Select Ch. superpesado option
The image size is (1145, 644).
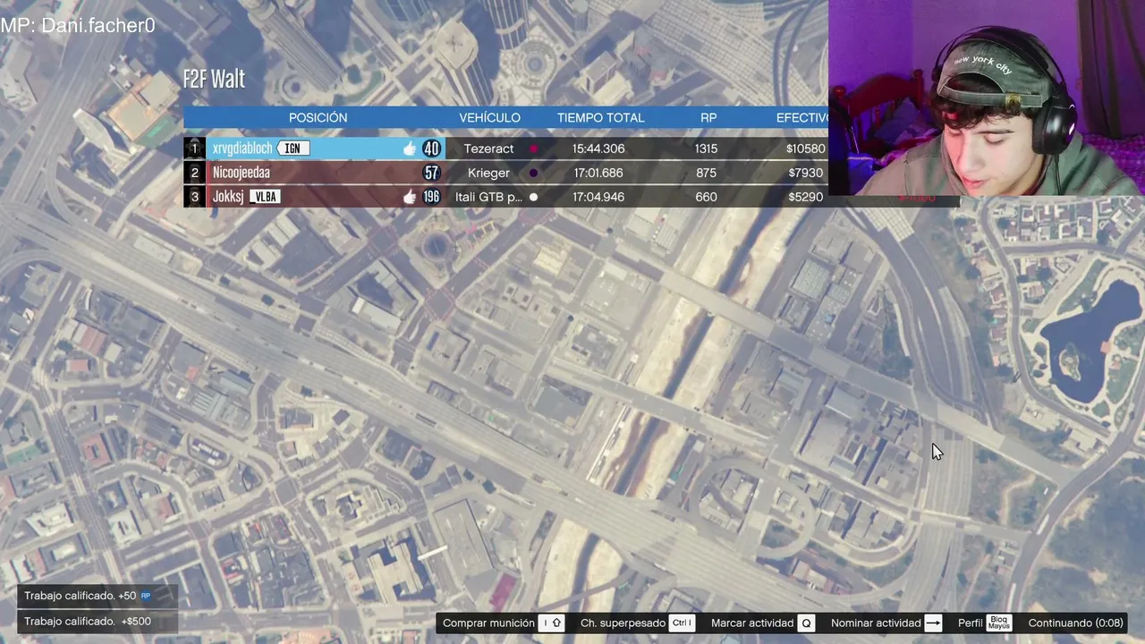(x=623, y=623)
